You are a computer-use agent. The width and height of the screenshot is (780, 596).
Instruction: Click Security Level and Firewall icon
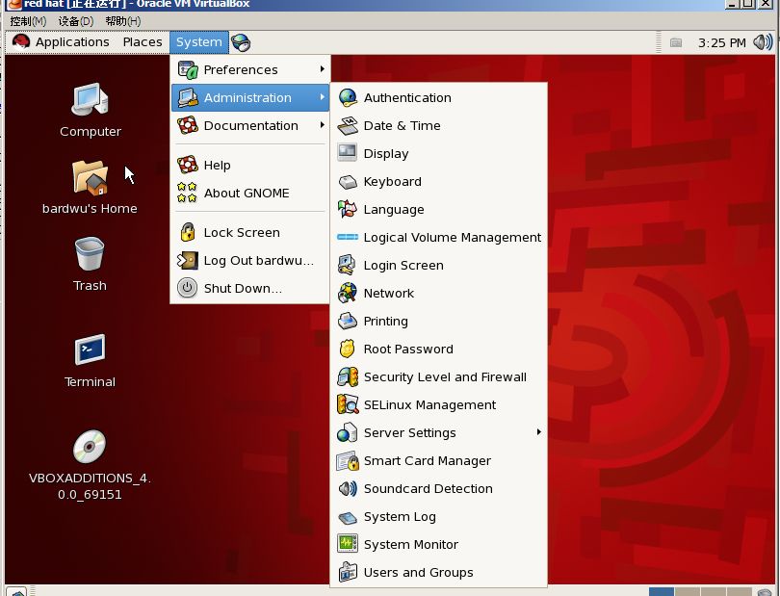point(348,376)
